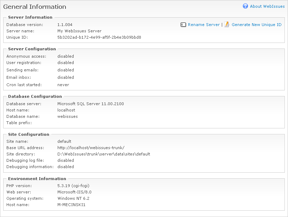Viewport: 288px width, 217px height.
Task: Click the Microsoft-IIS/8.0 web server value
Action: coord(74,192)
